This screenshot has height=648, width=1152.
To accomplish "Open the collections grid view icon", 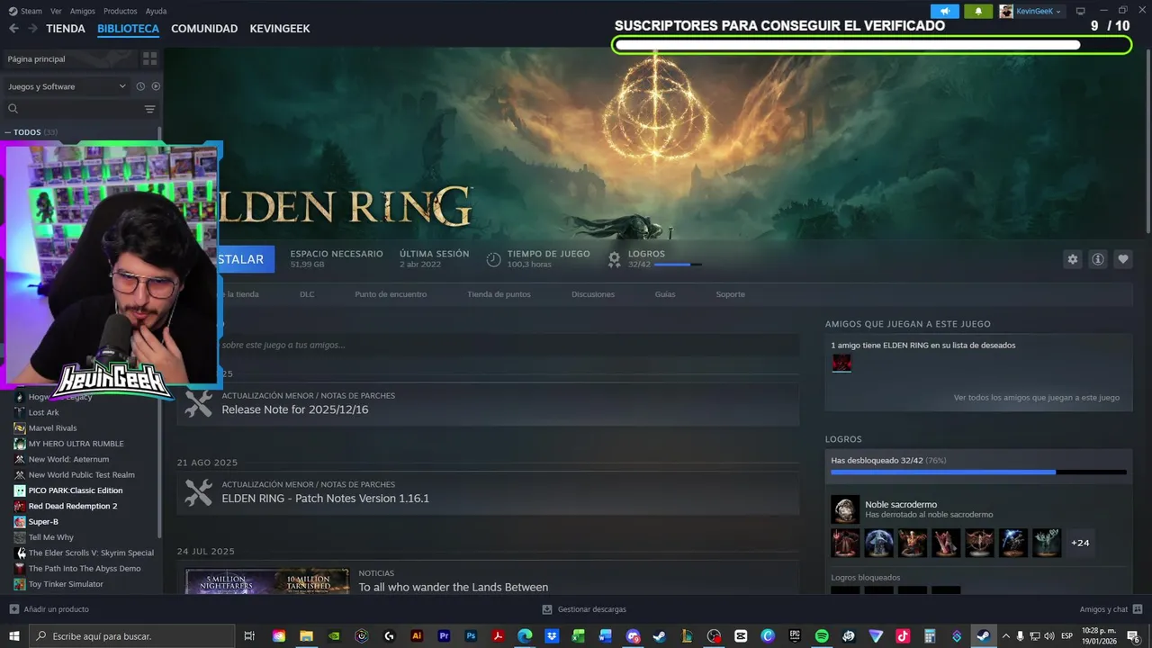I will pyautogui.click(x=149, y=58).
